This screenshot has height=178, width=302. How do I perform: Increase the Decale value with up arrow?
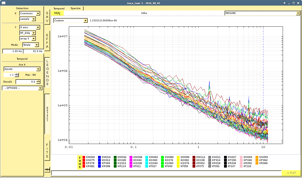(x=38, y=81)
